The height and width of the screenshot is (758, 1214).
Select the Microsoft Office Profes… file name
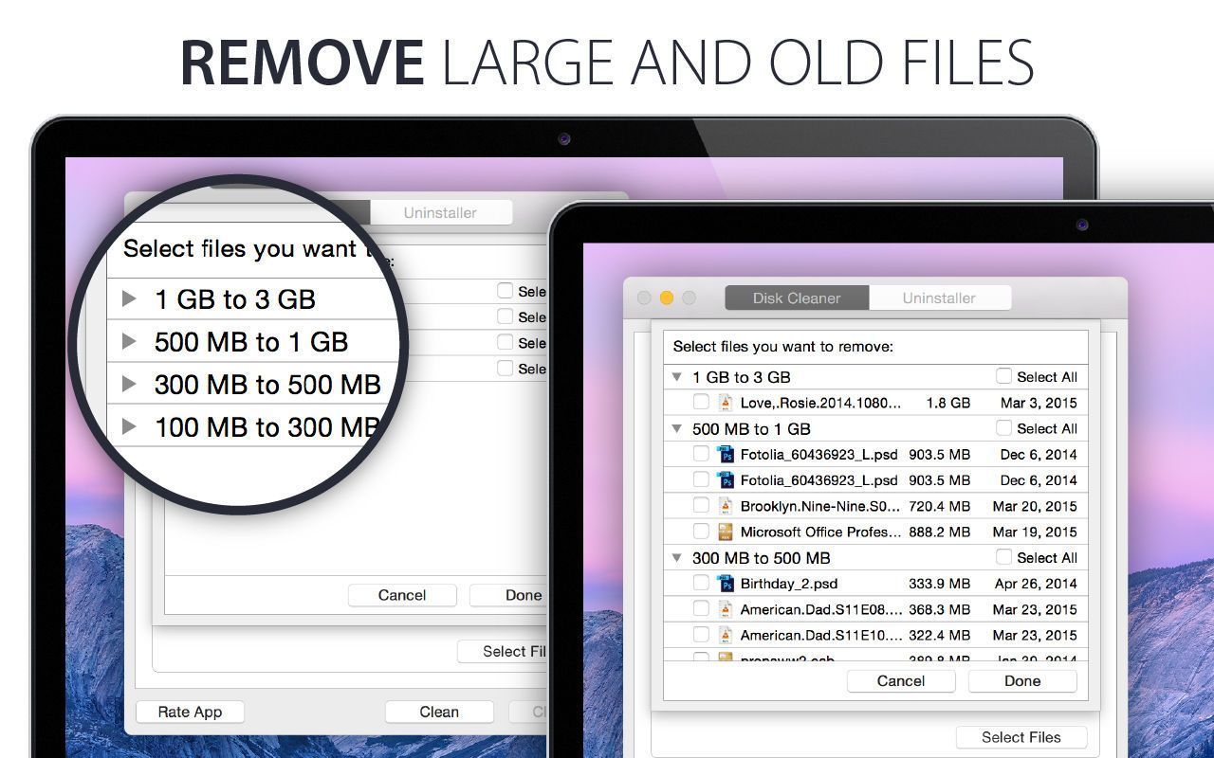[x=820, y=532]
